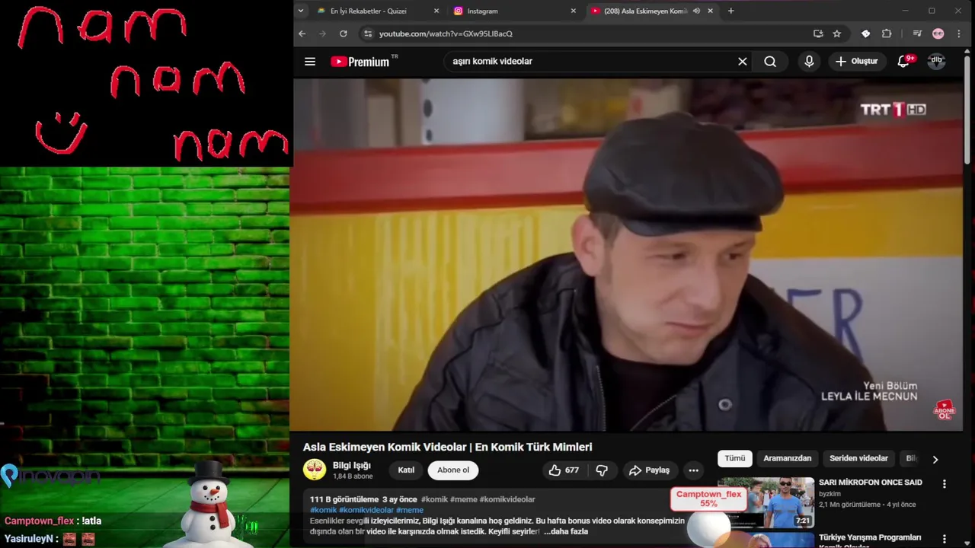Open the #komik hashtag link in description
Screen dimensions: 975x548
[x=323, y=510]
